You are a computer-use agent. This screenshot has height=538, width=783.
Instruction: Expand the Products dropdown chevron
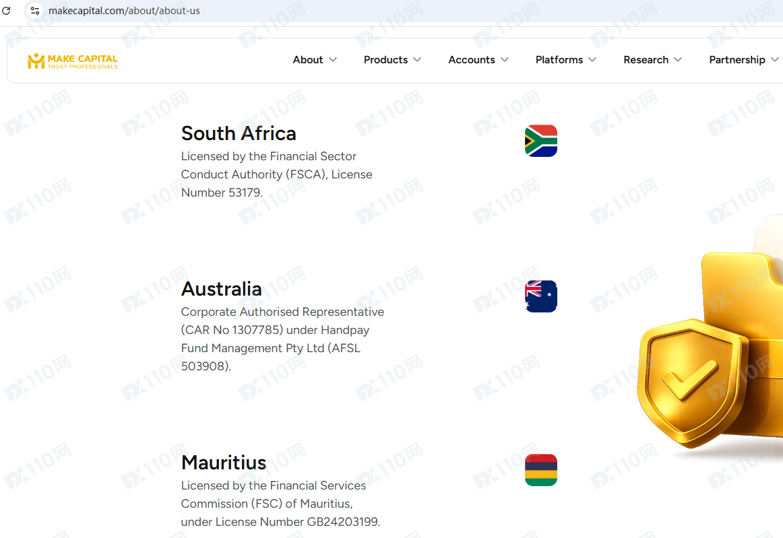click(417, 60)
